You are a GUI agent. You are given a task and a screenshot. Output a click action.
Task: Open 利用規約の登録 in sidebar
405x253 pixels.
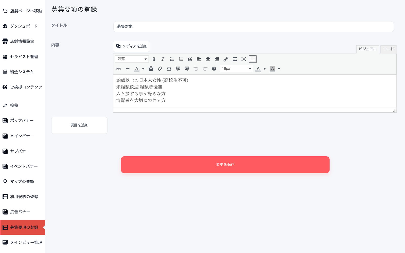23,197
